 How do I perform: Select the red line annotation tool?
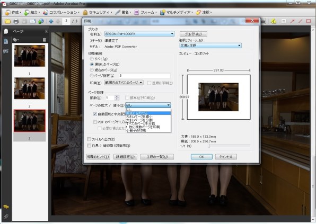300,21
